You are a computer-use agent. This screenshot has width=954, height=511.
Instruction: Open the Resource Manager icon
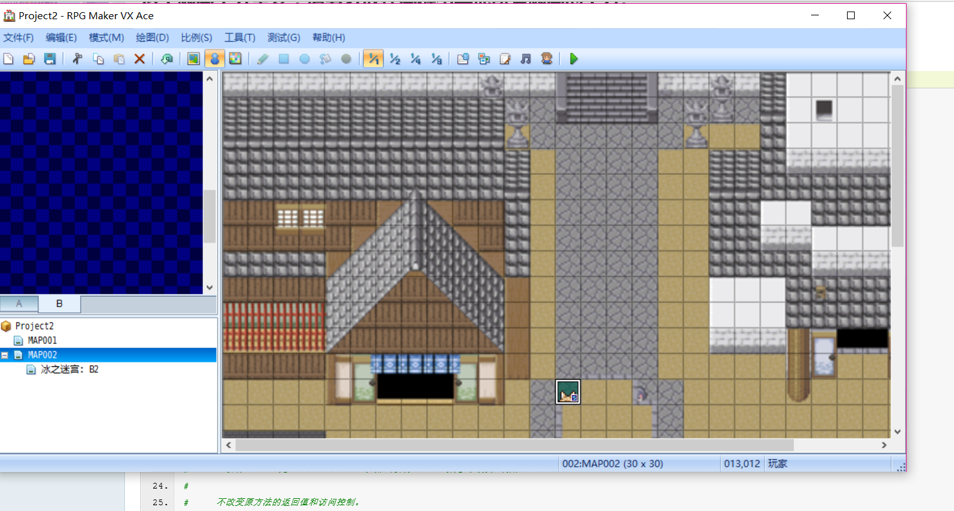pos(484,59)
